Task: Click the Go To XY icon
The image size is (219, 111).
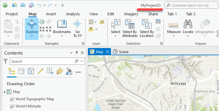Action: tap(77, 24)
